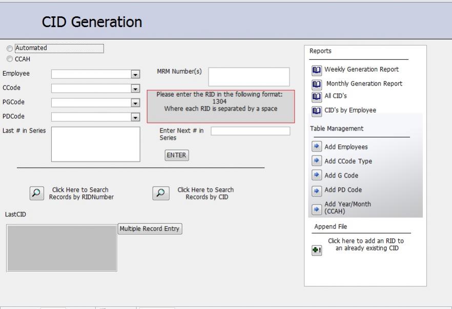Open CID's by Employee report icon

pos(317,111)
